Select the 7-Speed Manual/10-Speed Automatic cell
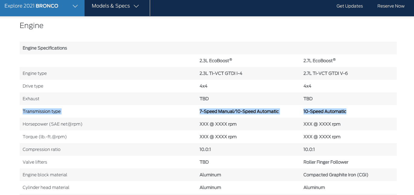The width and height of the screenshot is (414, 195). pos(239,111)
